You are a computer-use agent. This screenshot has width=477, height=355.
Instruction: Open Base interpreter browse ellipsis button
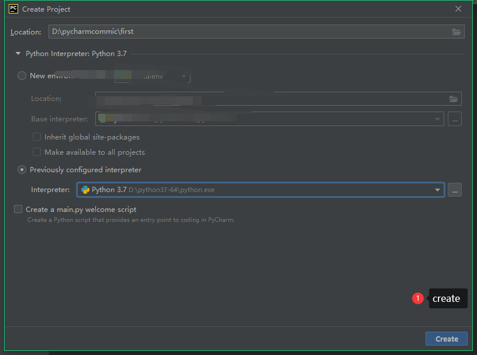(455, 119)
